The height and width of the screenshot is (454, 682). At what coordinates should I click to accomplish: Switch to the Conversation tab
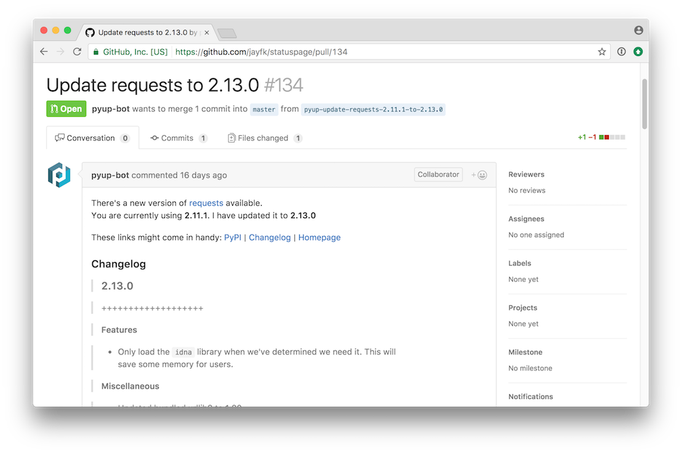(x=93, y=138)
